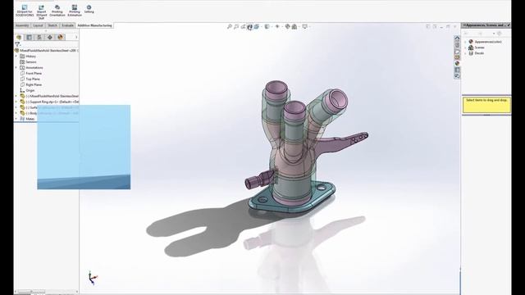Expand the Mates folder
This screenshot has width=525, height=295.
point(16,119)
